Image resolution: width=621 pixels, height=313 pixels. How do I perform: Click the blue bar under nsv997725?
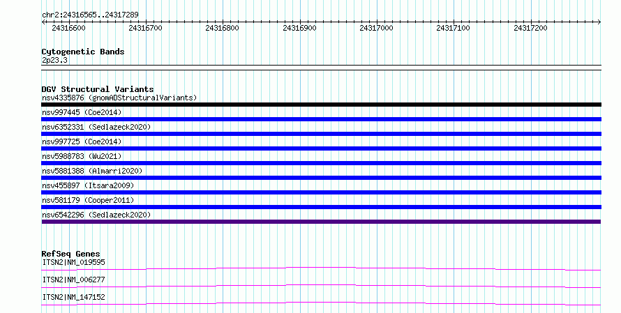321,148
